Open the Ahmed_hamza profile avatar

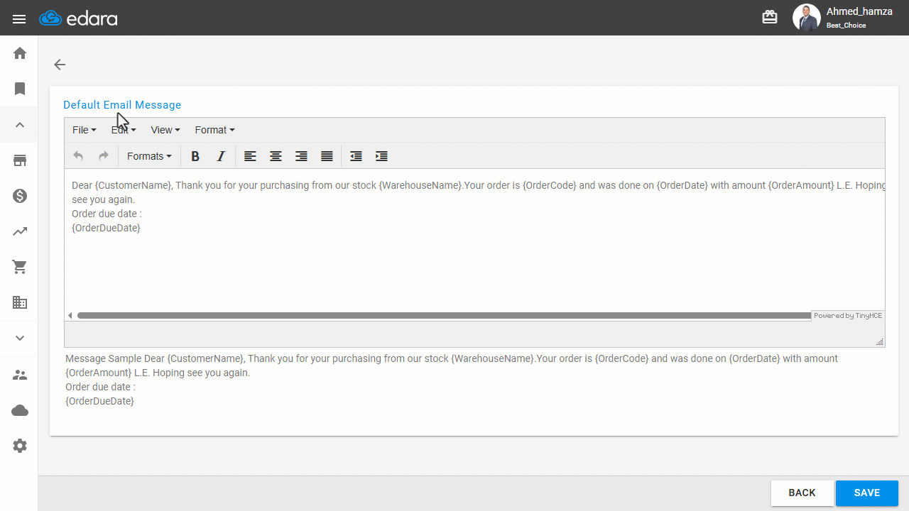806,18
